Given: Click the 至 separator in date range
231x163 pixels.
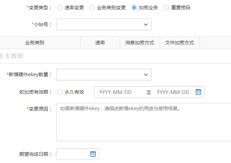Looking at the screenshot, I should pyautogui.click(x=149, y=92).
